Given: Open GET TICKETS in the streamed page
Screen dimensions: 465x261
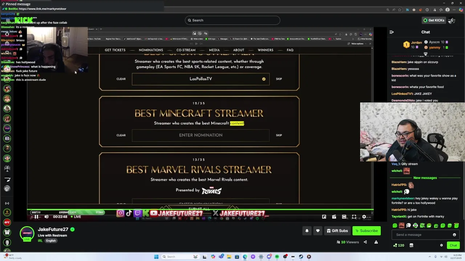Looking at the screenshot, I should [x=115, y=50].
